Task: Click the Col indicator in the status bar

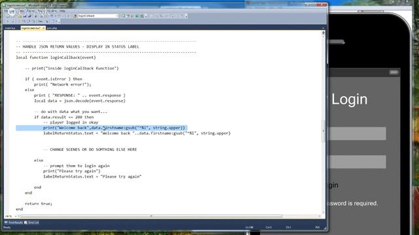Action: [x=268, y=227]
